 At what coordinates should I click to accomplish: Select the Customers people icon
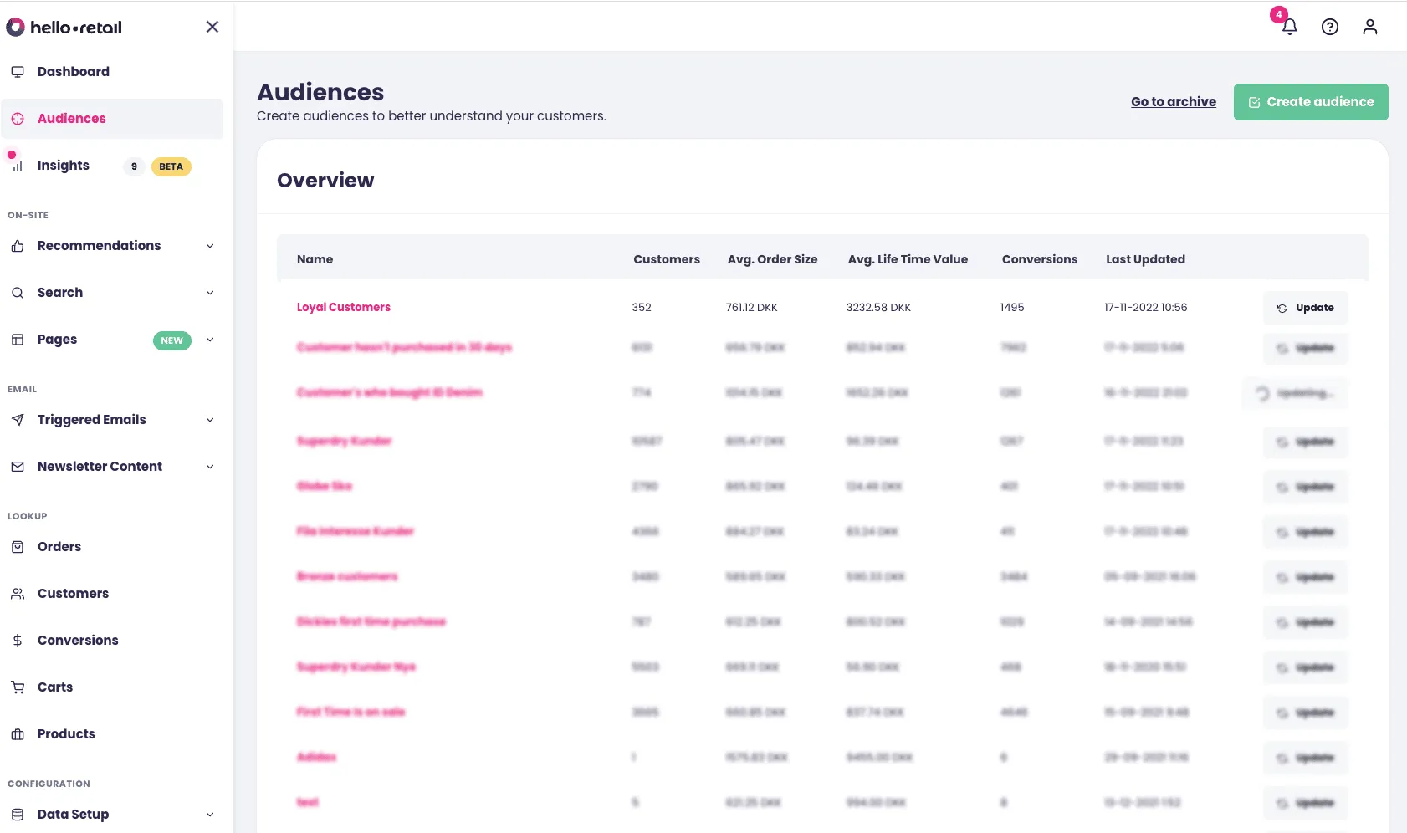(18, 593)
